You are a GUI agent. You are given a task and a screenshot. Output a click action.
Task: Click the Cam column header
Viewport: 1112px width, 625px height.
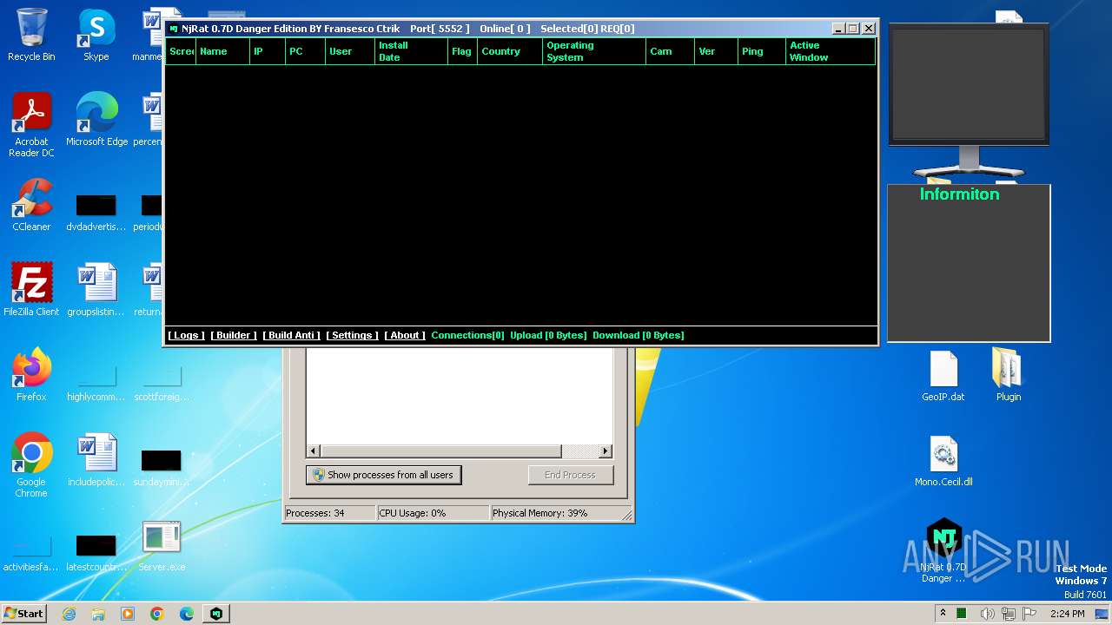click(670, 51)
